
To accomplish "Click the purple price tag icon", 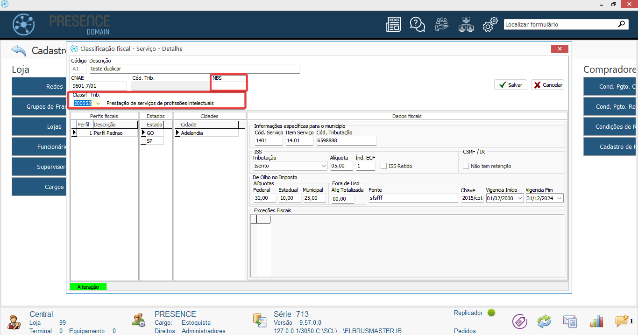I will [519, 321].
